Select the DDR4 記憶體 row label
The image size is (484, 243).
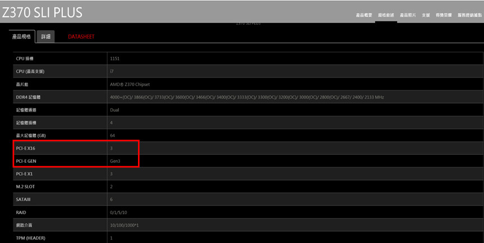tap(28, 97)
